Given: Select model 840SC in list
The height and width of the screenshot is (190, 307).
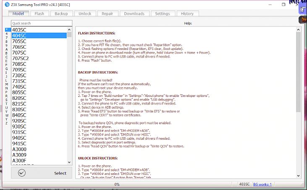Looking at the screenshot, I should click(x=39, y=115).
